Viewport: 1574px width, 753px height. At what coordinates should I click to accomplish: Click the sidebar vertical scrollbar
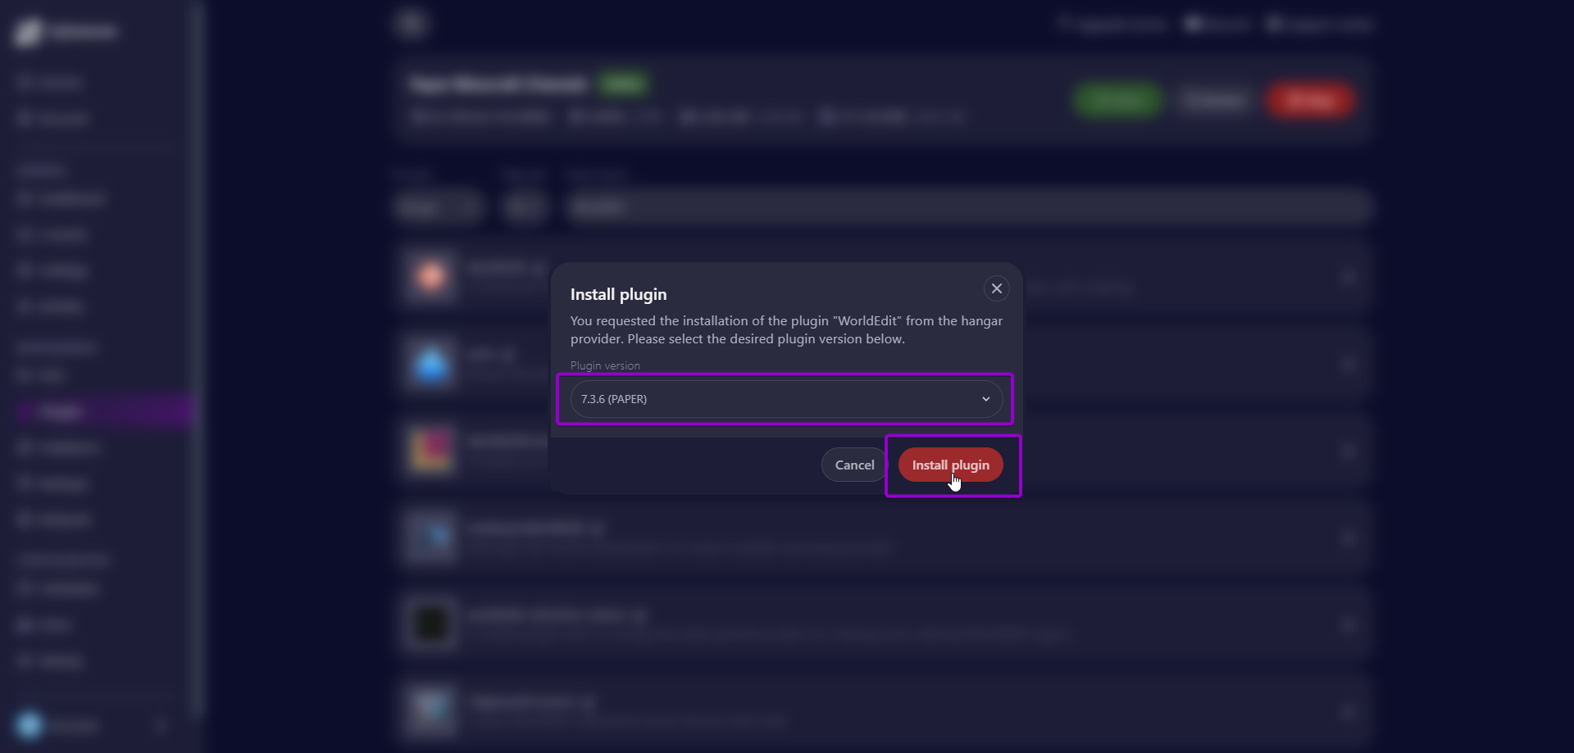(x=198, y=361)
